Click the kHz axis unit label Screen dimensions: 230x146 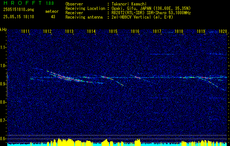pos(3,30)
